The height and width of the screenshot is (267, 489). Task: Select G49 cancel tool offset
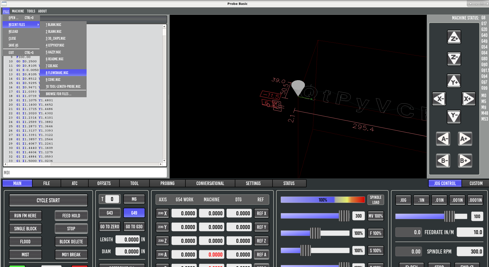tap(134, 213)
